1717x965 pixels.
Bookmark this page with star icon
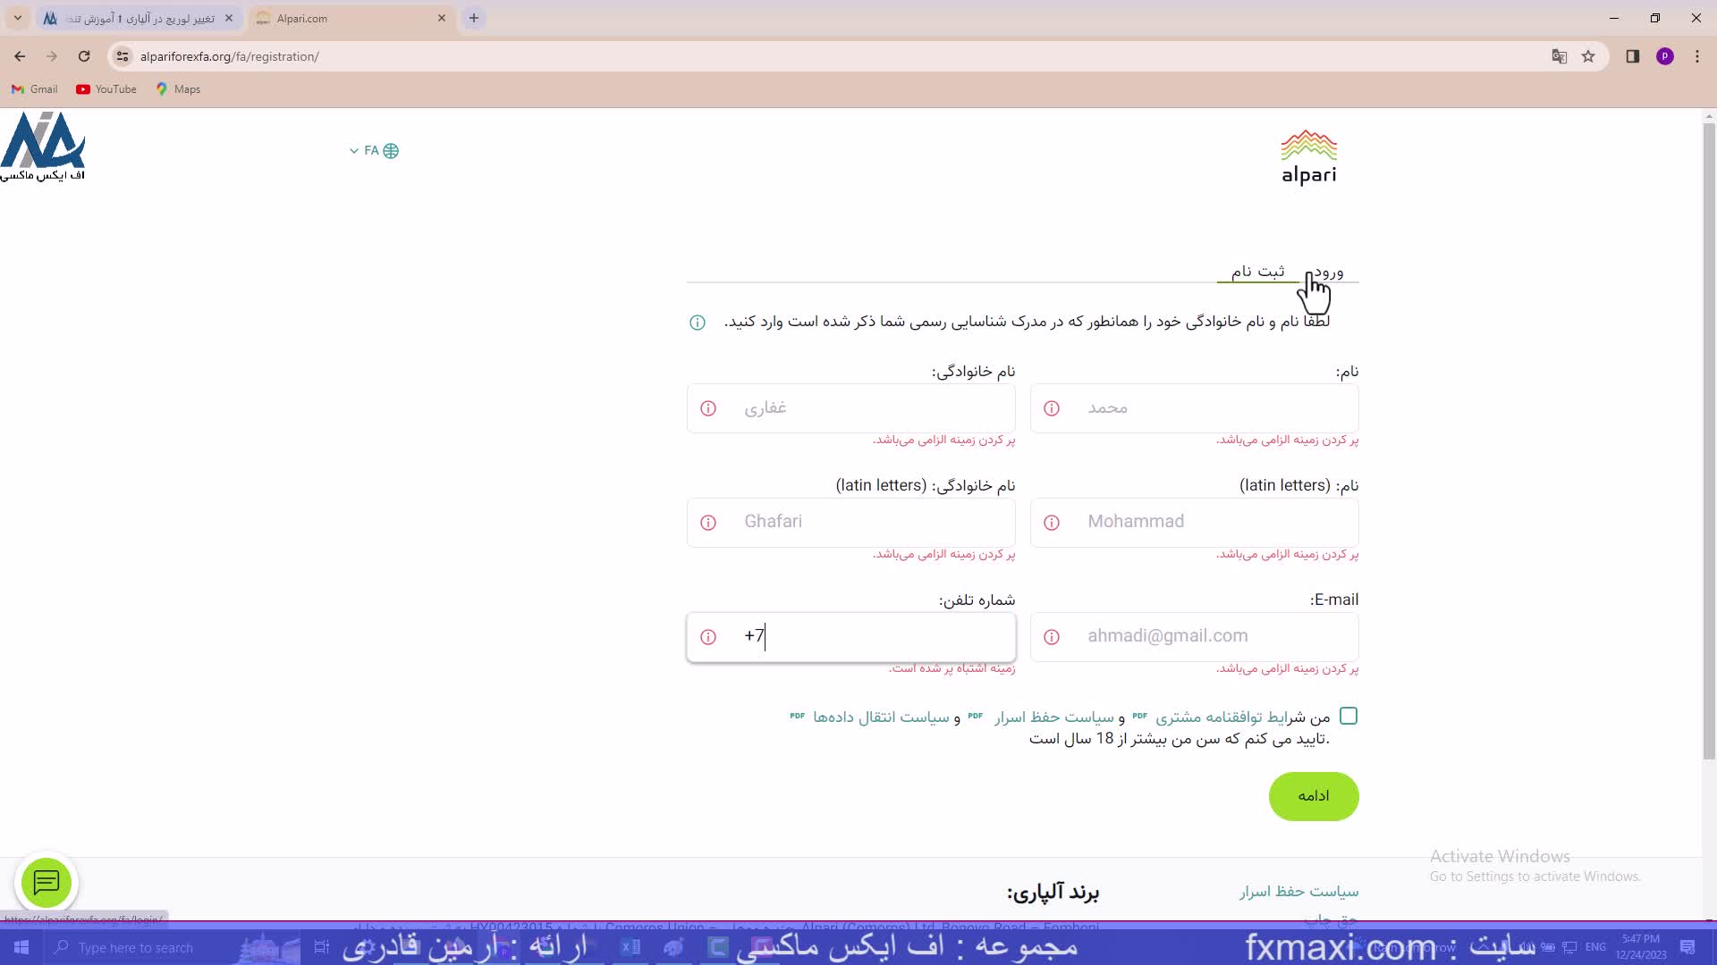[1588, 56]
